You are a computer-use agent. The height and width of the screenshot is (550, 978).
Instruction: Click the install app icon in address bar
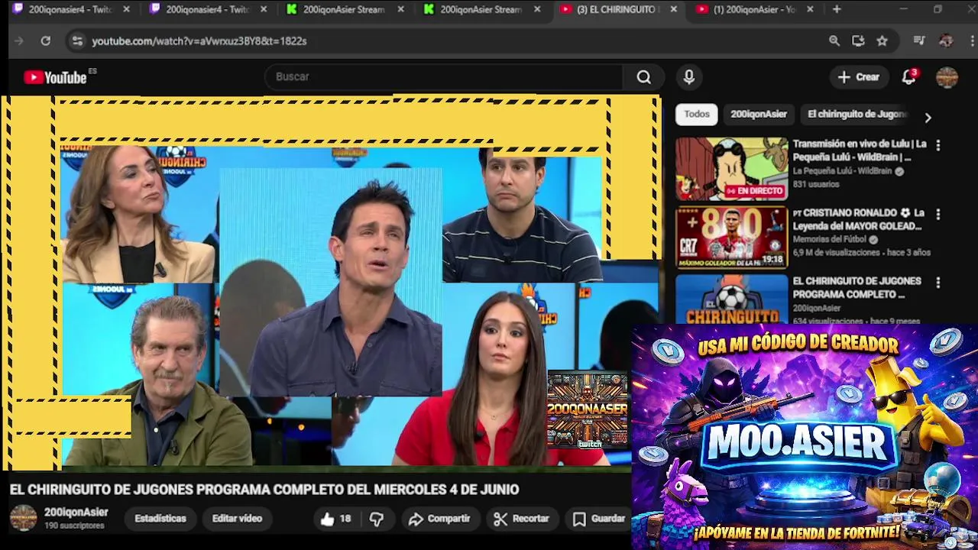point(858,40)
